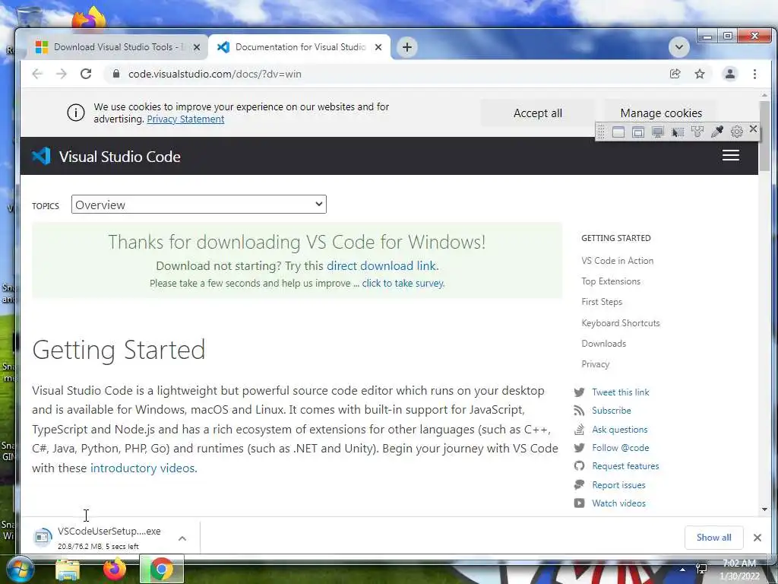The image size is (778, 584).
Task: Open File Explorer from the taskbar
Action: pos(68,570)
